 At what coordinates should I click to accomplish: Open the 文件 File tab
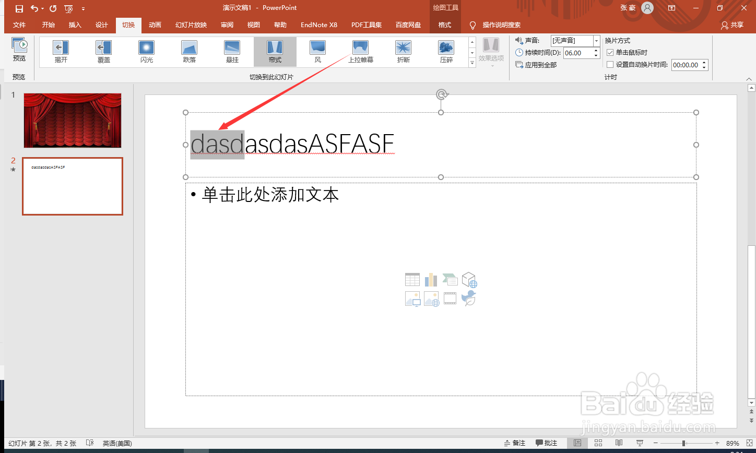(x=19, y=25)
